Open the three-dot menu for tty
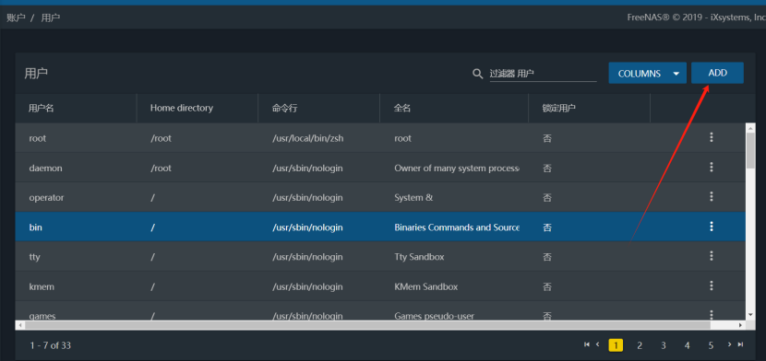Viewport: 766px width, 361px height. (x=712, y=256)
